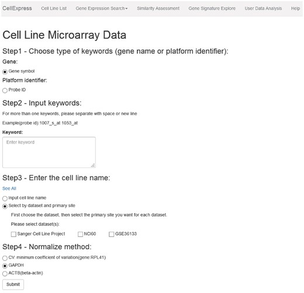This screenshot has height=293, width=304.
Task: Expand the Gene Expression Search dropdown
Action: coord(102,8)
